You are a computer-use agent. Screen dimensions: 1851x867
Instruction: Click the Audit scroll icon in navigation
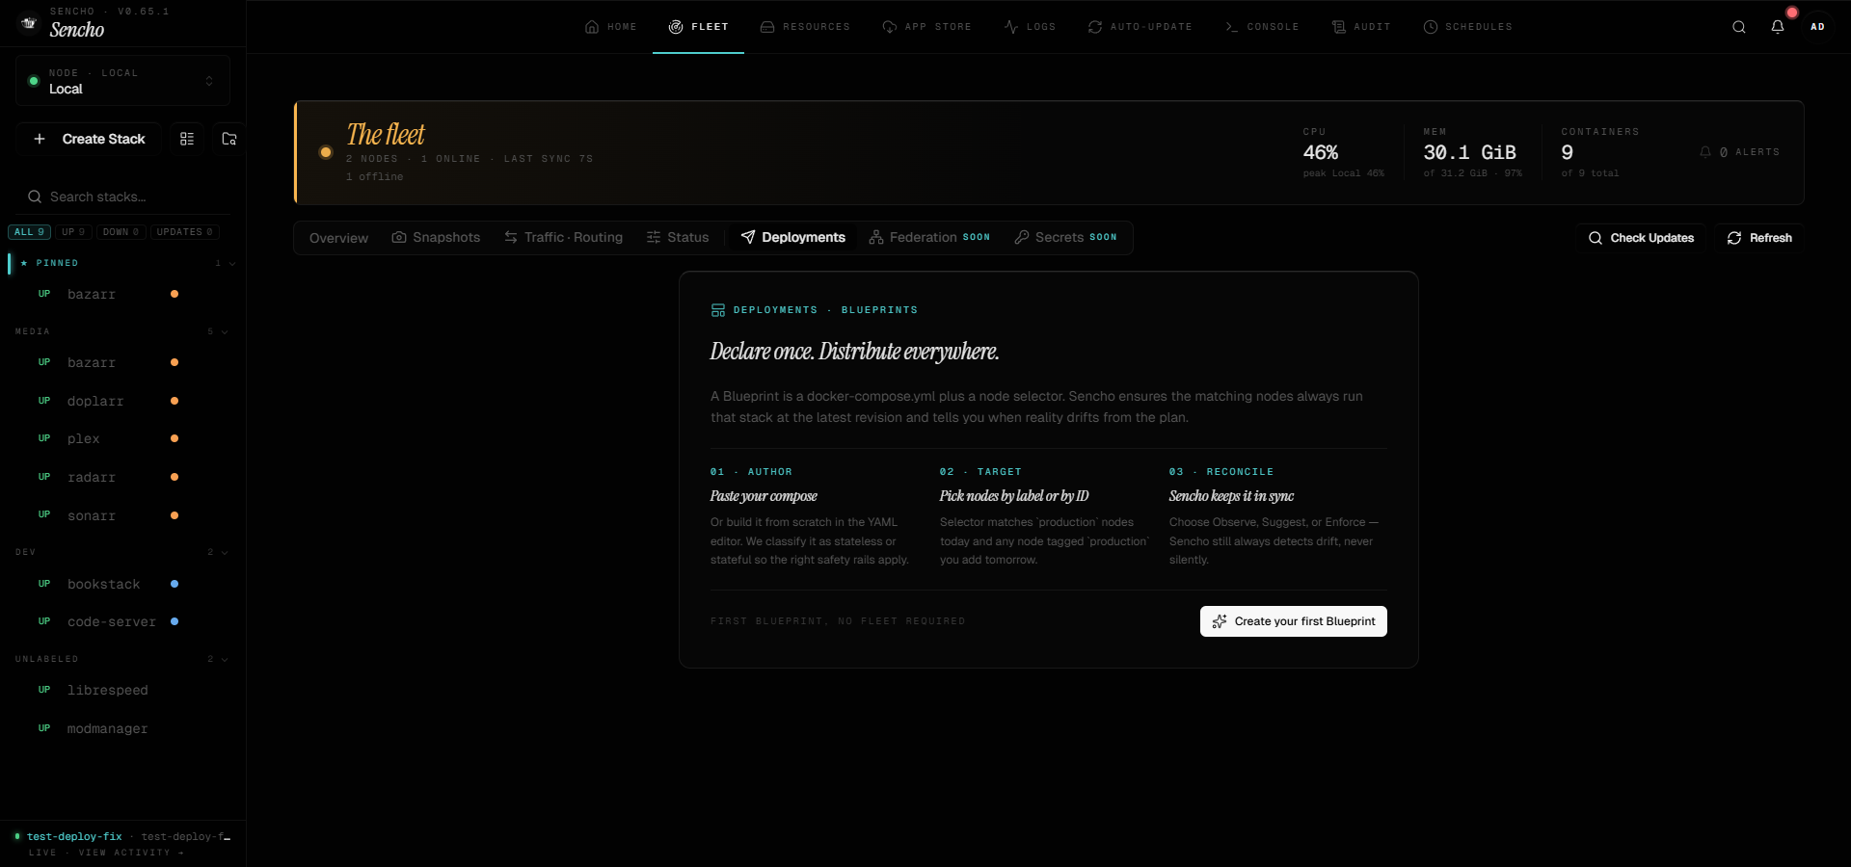1338,27
